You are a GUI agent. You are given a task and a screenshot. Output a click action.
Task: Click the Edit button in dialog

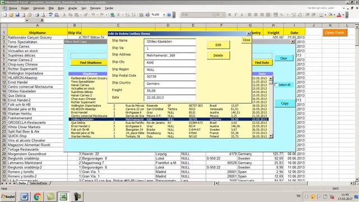(x=218, y=45)
